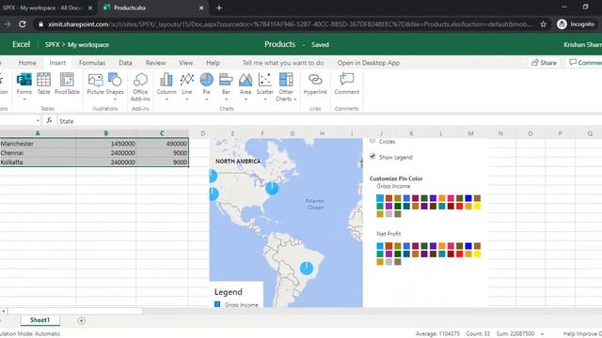Viewport: 602px width, 338px height.
Task: Pick light blue swatch under Gross Income
Action: coord(380,198)
